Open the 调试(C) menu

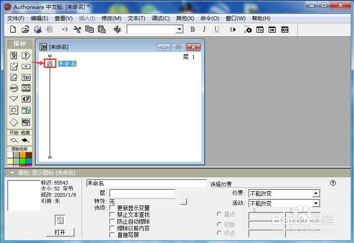point(161,18)
